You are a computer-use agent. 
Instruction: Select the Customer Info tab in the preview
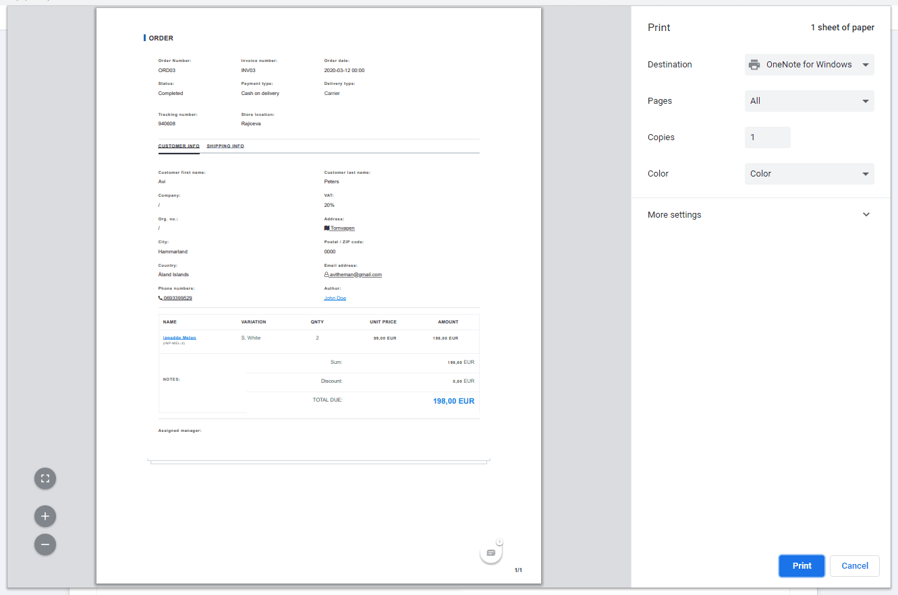click(179, 146)
